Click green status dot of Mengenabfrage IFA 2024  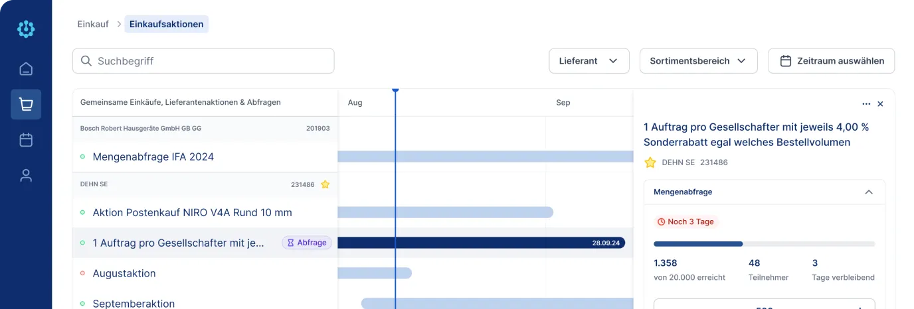tap(82, 157)
